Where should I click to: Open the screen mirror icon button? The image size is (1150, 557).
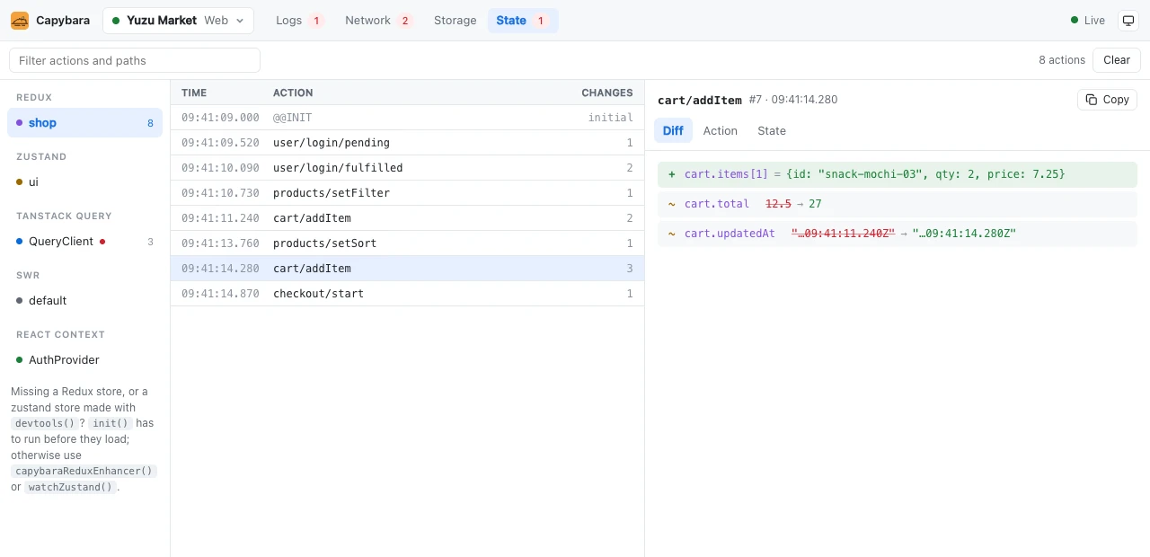pos(1128,21)
